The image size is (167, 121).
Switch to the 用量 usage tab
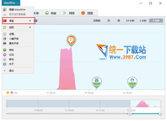[51, 13]
